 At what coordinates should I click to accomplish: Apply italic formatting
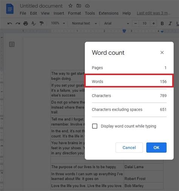coord(170,23)
